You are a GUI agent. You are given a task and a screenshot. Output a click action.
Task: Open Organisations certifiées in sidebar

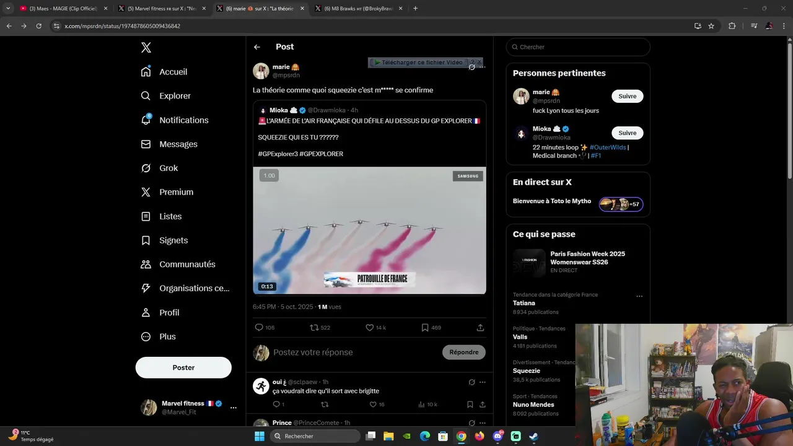(185, 289)
